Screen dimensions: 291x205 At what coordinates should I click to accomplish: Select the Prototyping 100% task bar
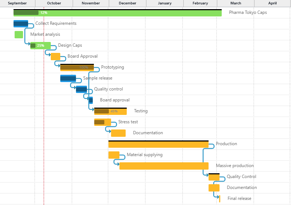pyautogui.click(x=77, y=67)
